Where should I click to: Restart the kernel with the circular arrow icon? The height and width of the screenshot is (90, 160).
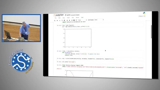76,20
